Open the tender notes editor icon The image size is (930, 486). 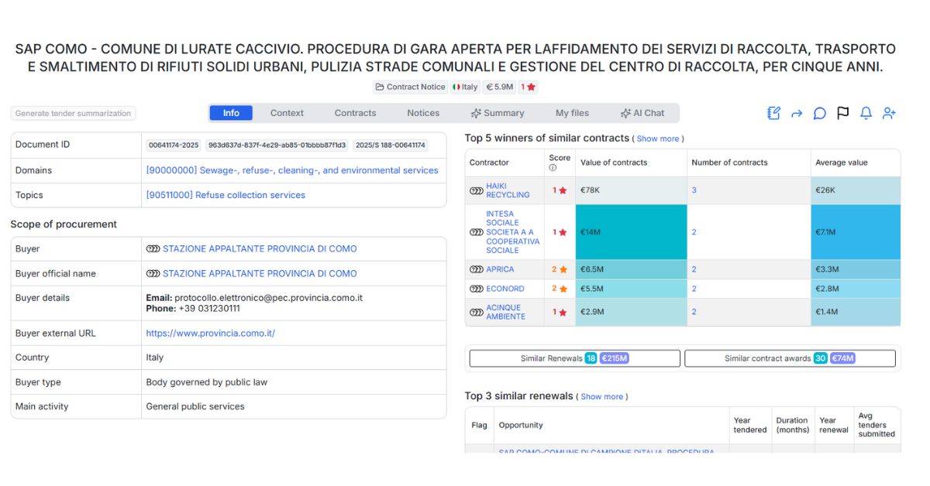(773, 113)
